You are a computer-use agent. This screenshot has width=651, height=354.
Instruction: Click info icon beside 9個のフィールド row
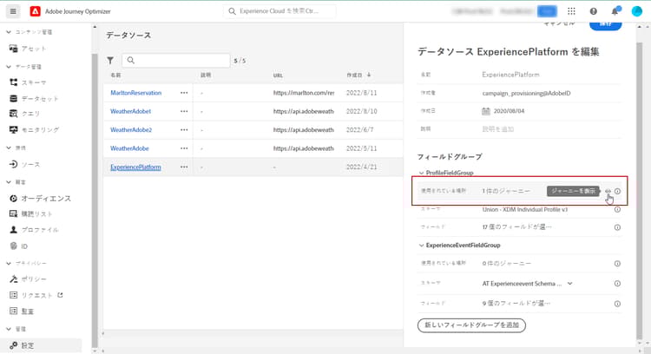(617, 304)
